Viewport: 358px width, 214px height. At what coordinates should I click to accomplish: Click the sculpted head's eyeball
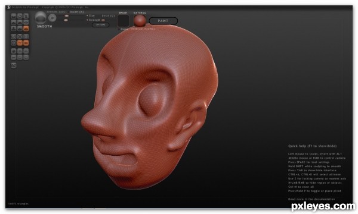coord(150,100)
